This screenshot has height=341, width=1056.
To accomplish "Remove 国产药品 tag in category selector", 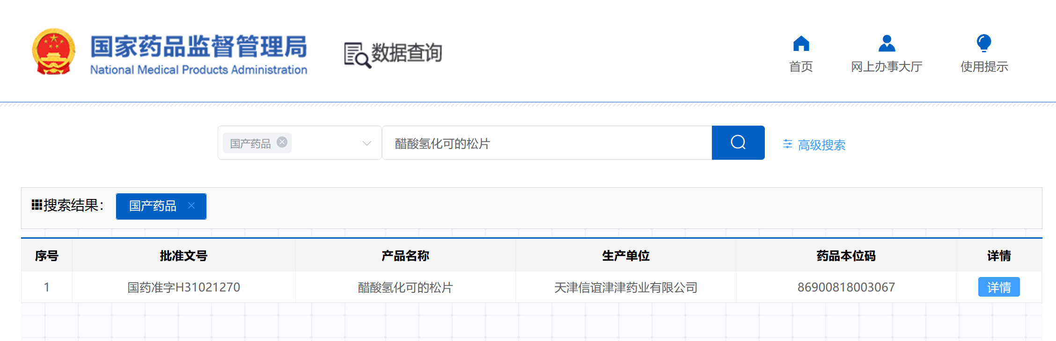I will click(x=282, y=142).
